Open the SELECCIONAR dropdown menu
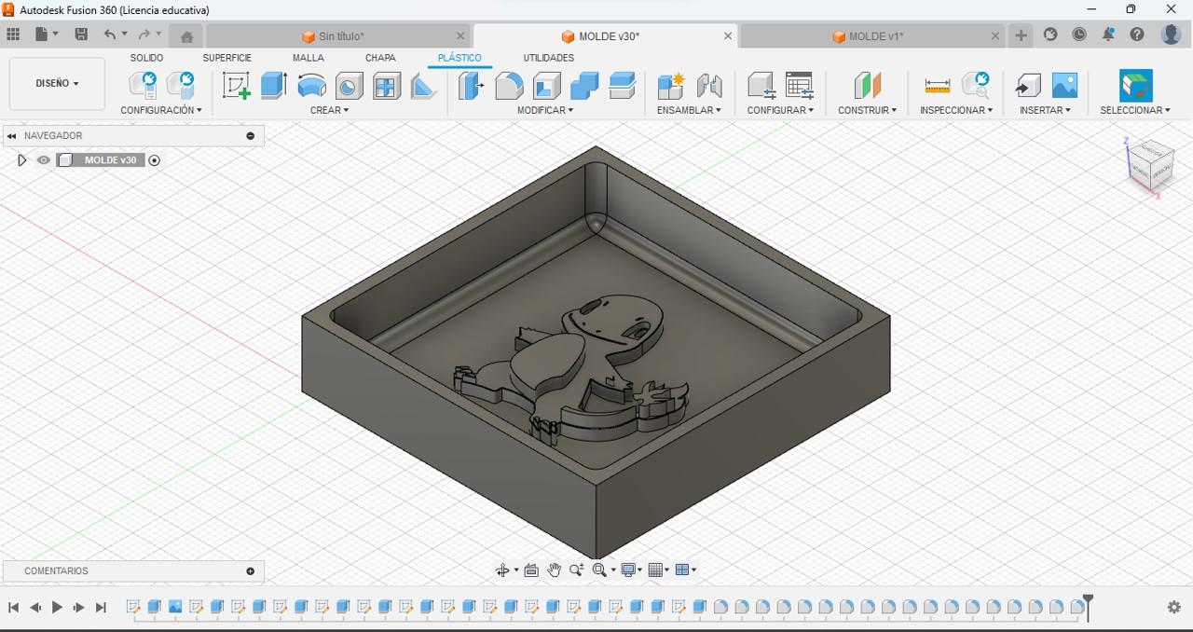The width and height of the screenshot is (1193, 632). (1135, 110)
